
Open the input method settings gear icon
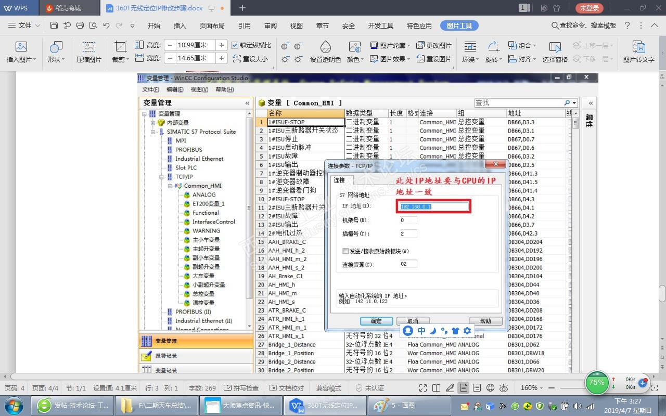(467, 331)
